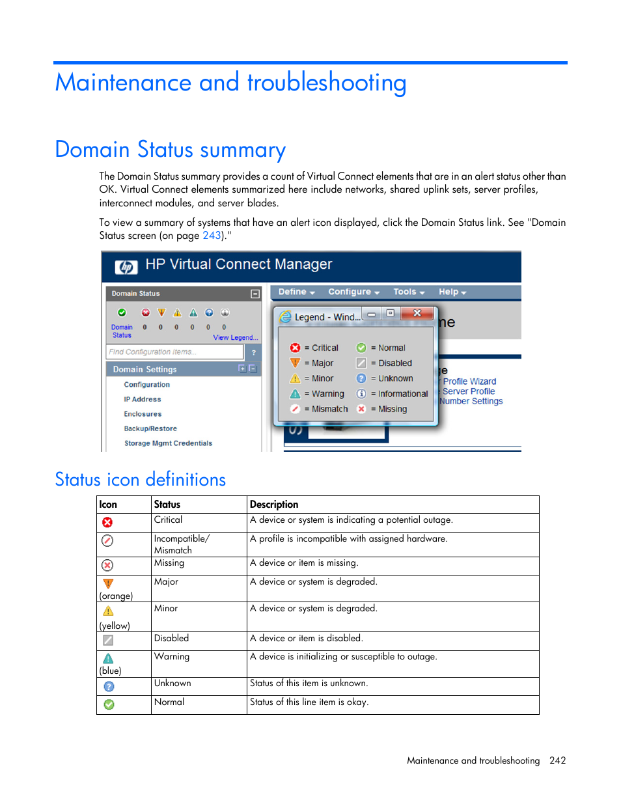Follow the page 243 cross-reference link
Screen dimensions: 621x804
(212, 236)
